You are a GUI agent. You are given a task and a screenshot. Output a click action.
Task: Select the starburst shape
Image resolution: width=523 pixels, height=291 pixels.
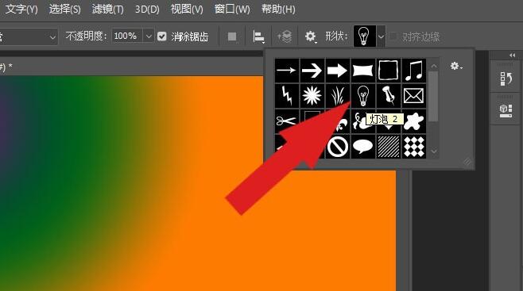[x=312, y=96]
